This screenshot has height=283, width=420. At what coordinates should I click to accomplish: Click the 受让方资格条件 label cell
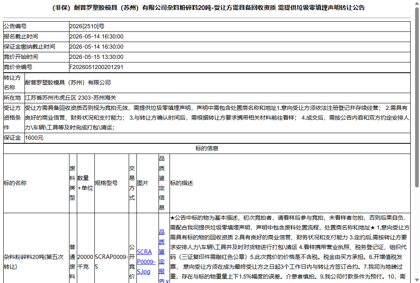(x=14, y=118)
